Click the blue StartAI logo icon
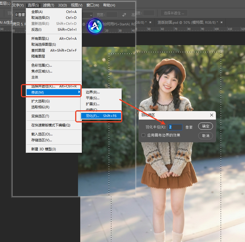 94,26
